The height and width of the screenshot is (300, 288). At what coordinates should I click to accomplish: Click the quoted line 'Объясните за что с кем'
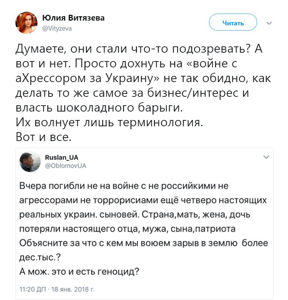click(x=143, y=243)
